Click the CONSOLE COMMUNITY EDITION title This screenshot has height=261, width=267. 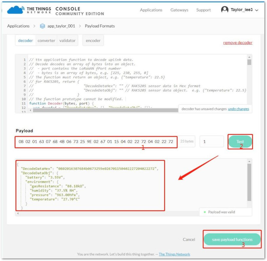point(80,11)
